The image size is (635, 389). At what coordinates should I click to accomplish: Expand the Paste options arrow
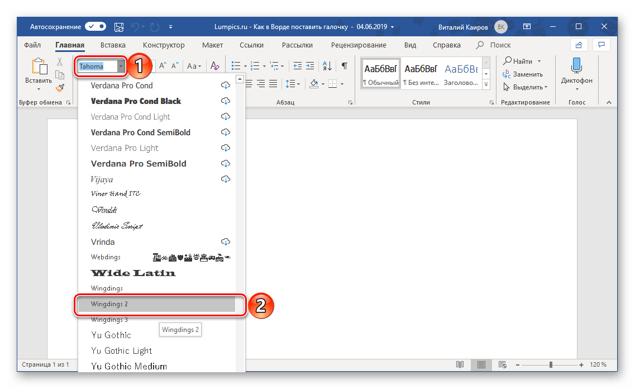(39, 89)
